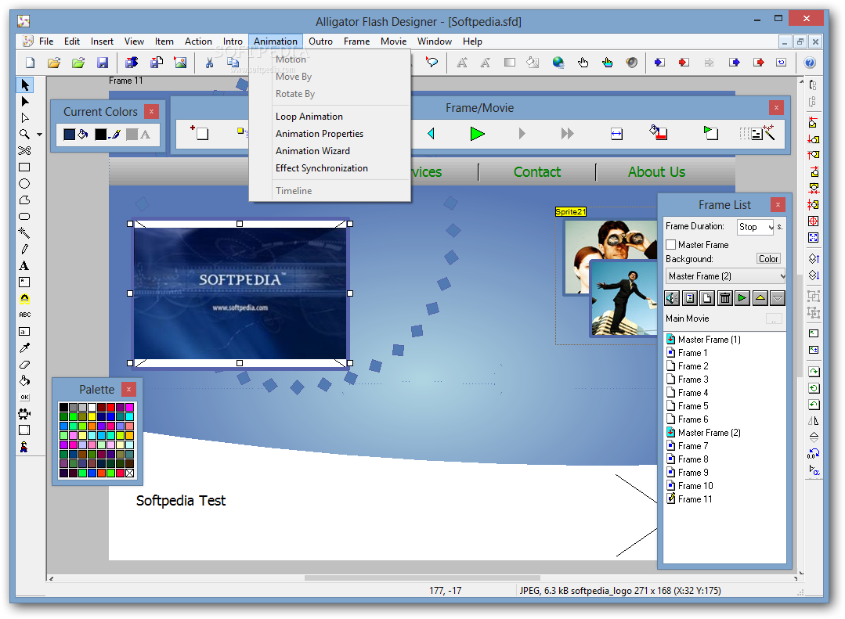Click the delete trash icon in Frame List

[725, 298]
